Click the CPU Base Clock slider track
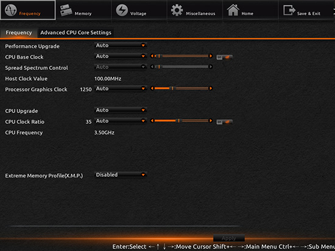 point(182,56)
